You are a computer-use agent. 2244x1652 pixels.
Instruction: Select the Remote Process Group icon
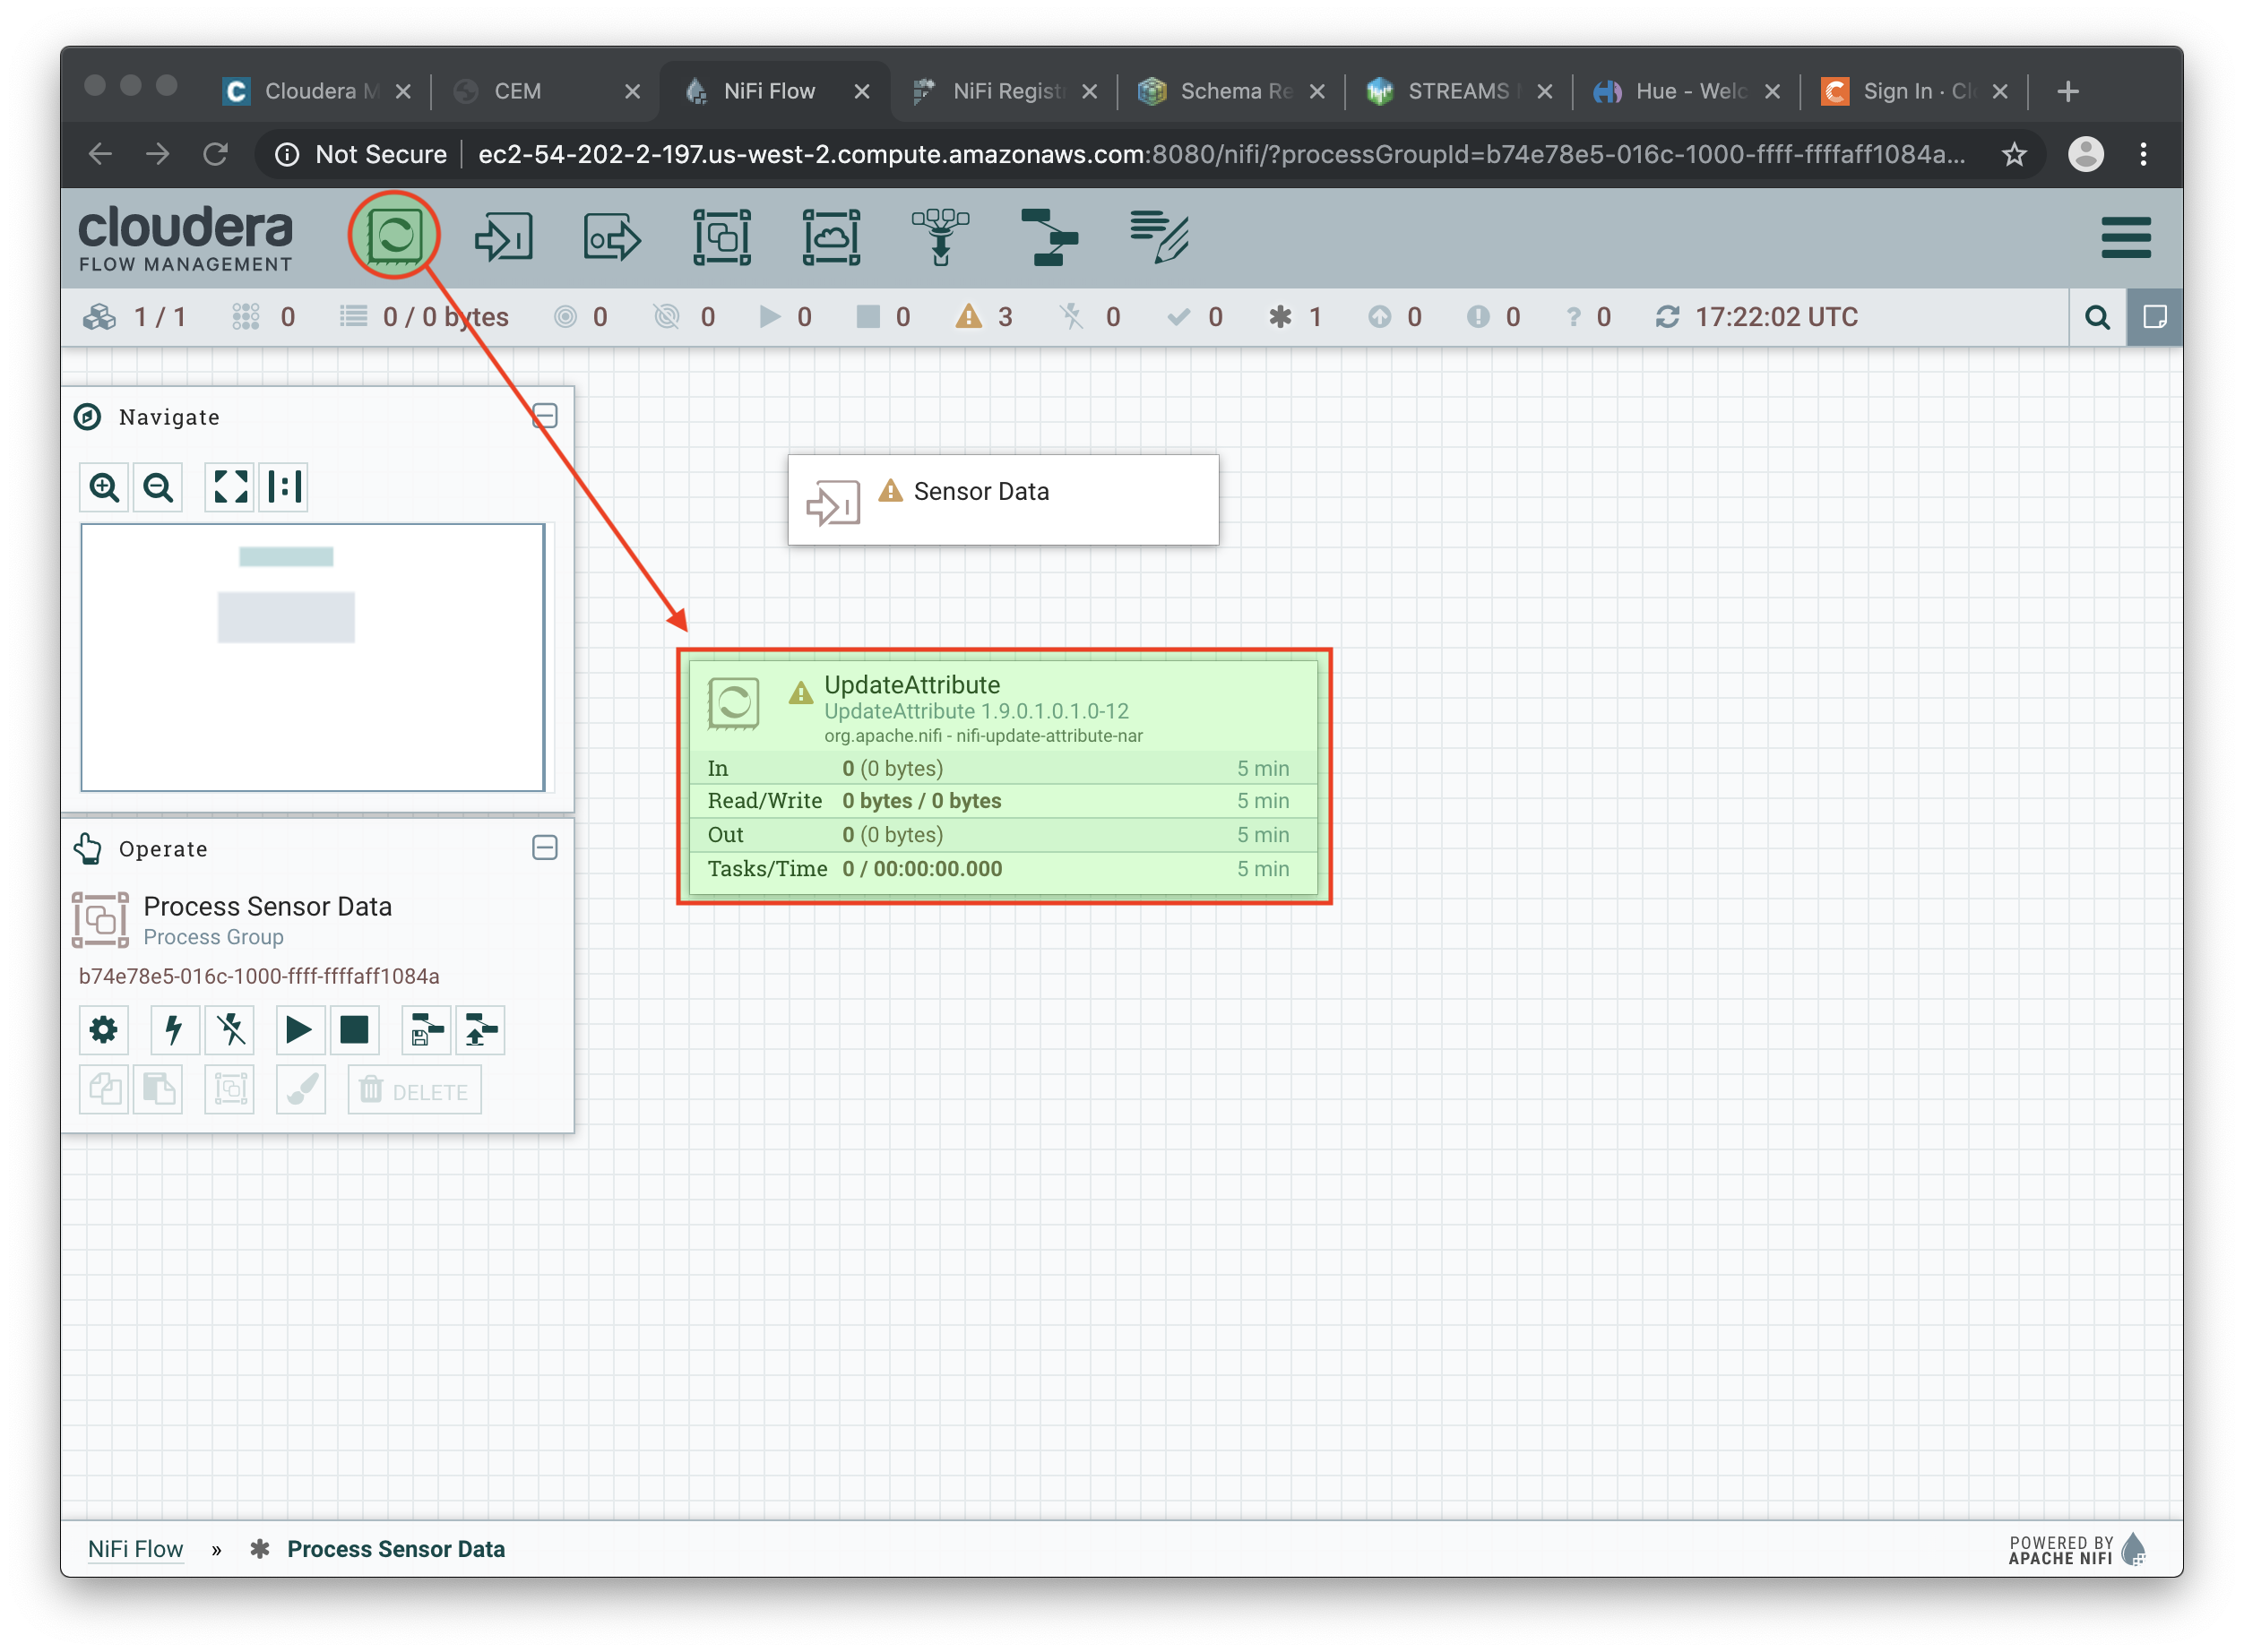[831, 237]
